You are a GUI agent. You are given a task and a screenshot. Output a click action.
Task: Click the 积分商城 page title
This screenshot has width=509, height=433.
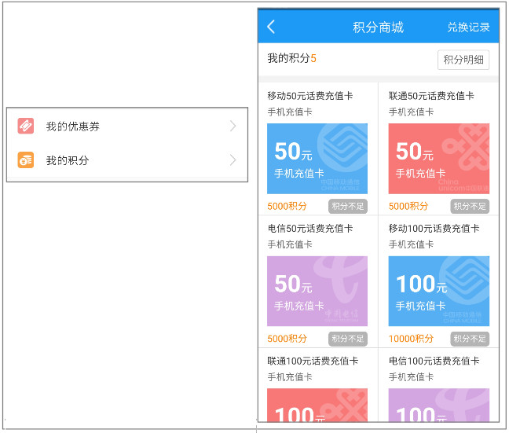[x=378, y=28]
